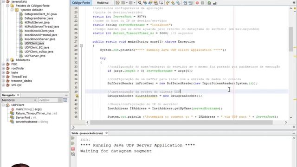Image resolution: width=297 pixels, height=167 pixels.
Task: Open the <vazio> filter dropdown
Action: click(50, 100)
